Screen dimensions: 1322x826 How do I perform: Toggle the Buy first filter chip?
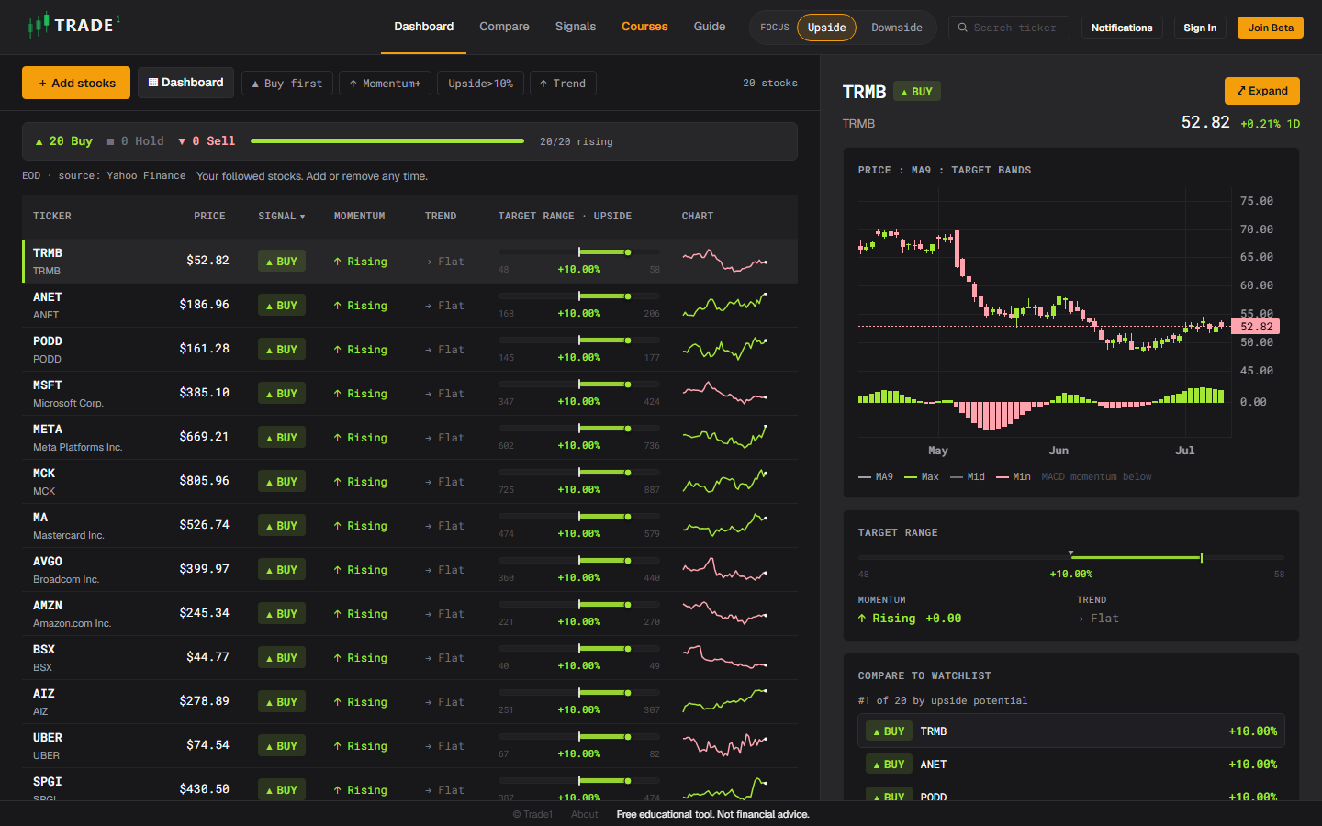286,84
